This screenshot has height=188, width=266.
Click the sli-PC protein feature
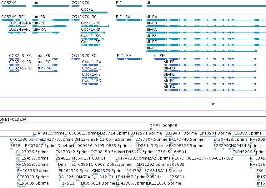(210, 84)
